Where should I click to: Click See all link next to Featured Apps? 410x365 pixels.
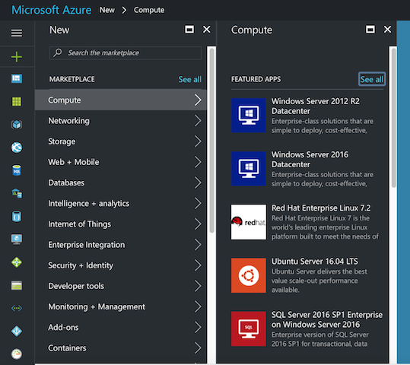pos(372,79)
